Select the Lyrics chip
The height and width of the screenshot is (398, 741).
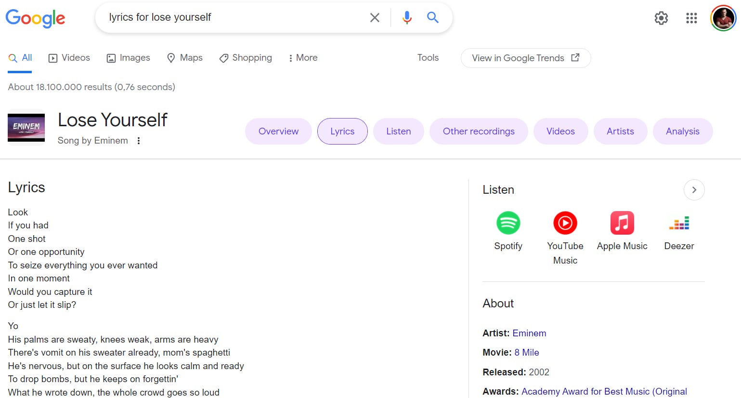pyautogui.click(x=342, y=131)
